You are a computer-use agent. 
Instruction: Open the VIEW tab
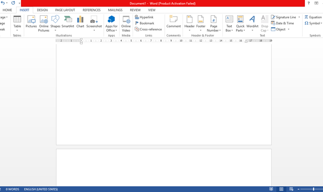tap(152, 10)
